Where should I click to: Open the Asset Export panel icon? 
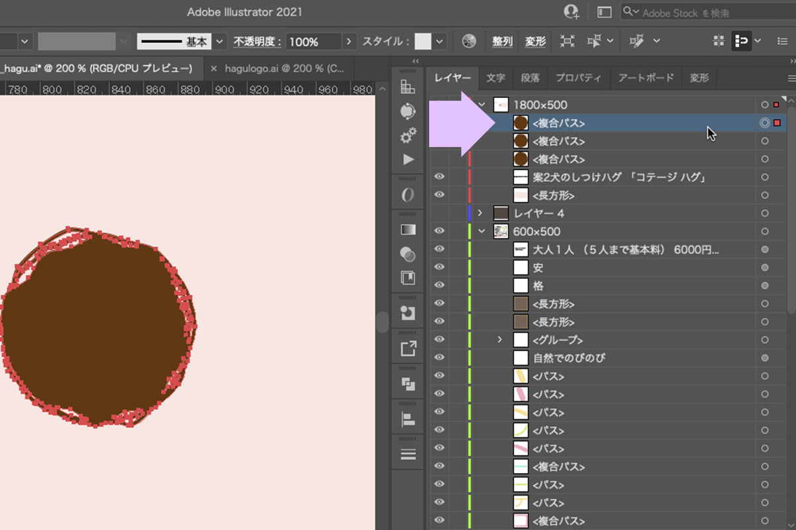point(408,348)
